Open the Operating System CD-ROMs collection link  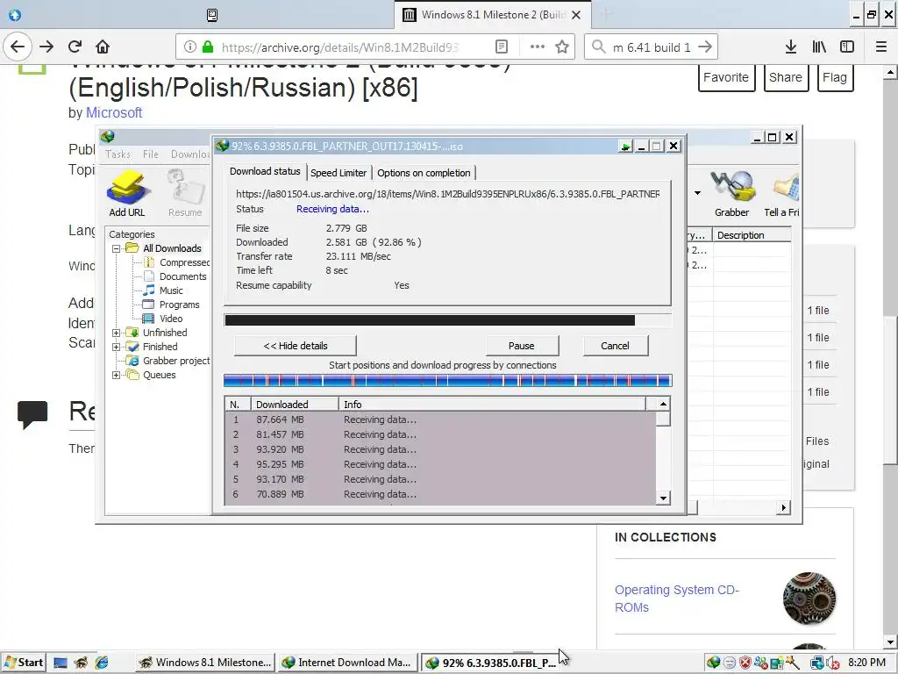tap(677, 599)
